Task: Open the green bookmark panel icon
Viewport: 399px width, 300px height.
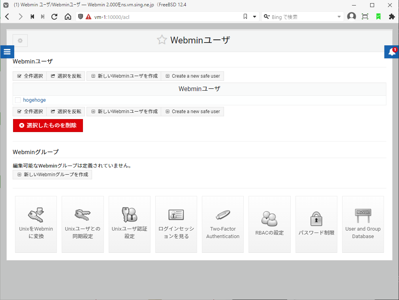Action: (x=378, y=17)
